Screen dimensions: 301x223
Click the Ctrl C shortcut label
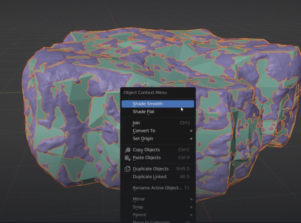[184, 150]
